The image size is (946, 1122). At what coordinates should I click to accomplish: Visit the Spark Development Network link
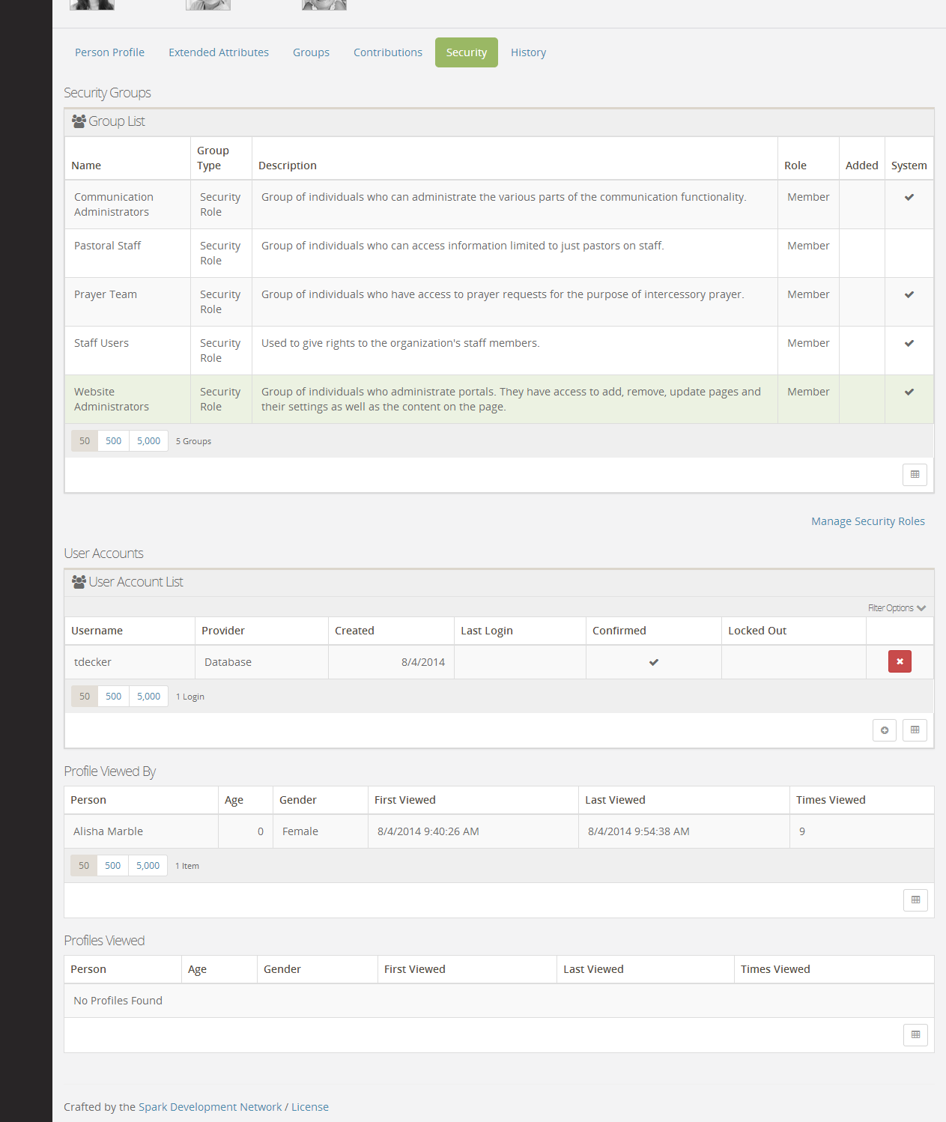[x=210, y=1107]
